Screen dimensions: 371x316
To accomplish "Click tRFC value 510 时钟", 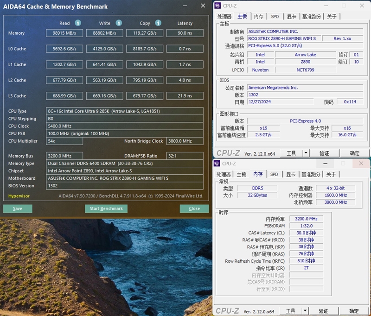I will click(306, 261).
